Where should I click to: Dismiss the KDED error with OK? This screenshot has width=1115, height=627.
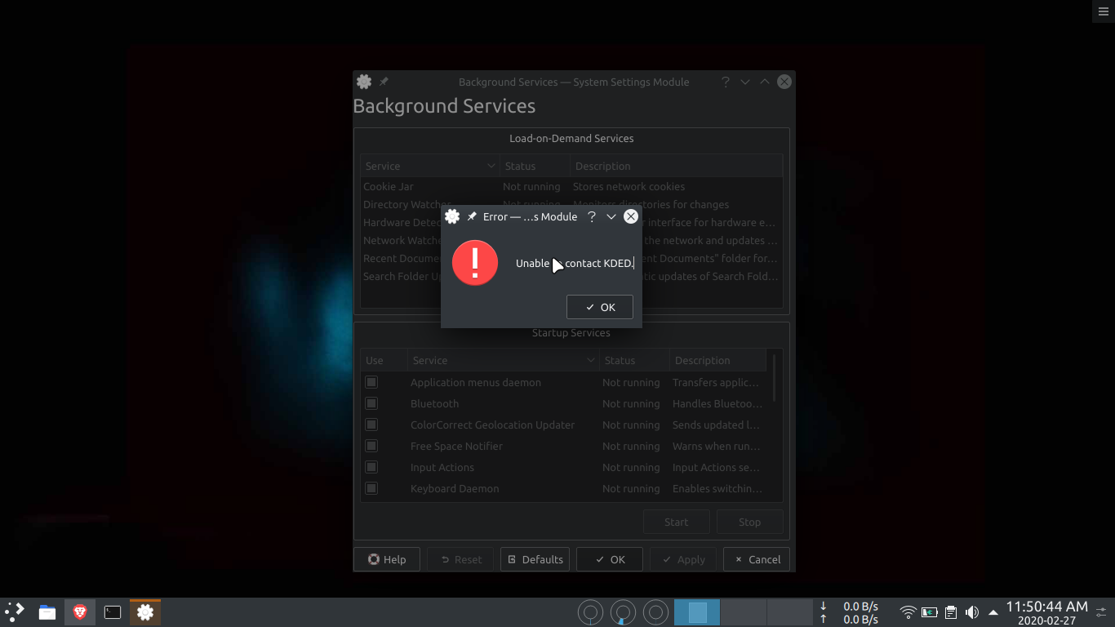click(x=600, y=307)
